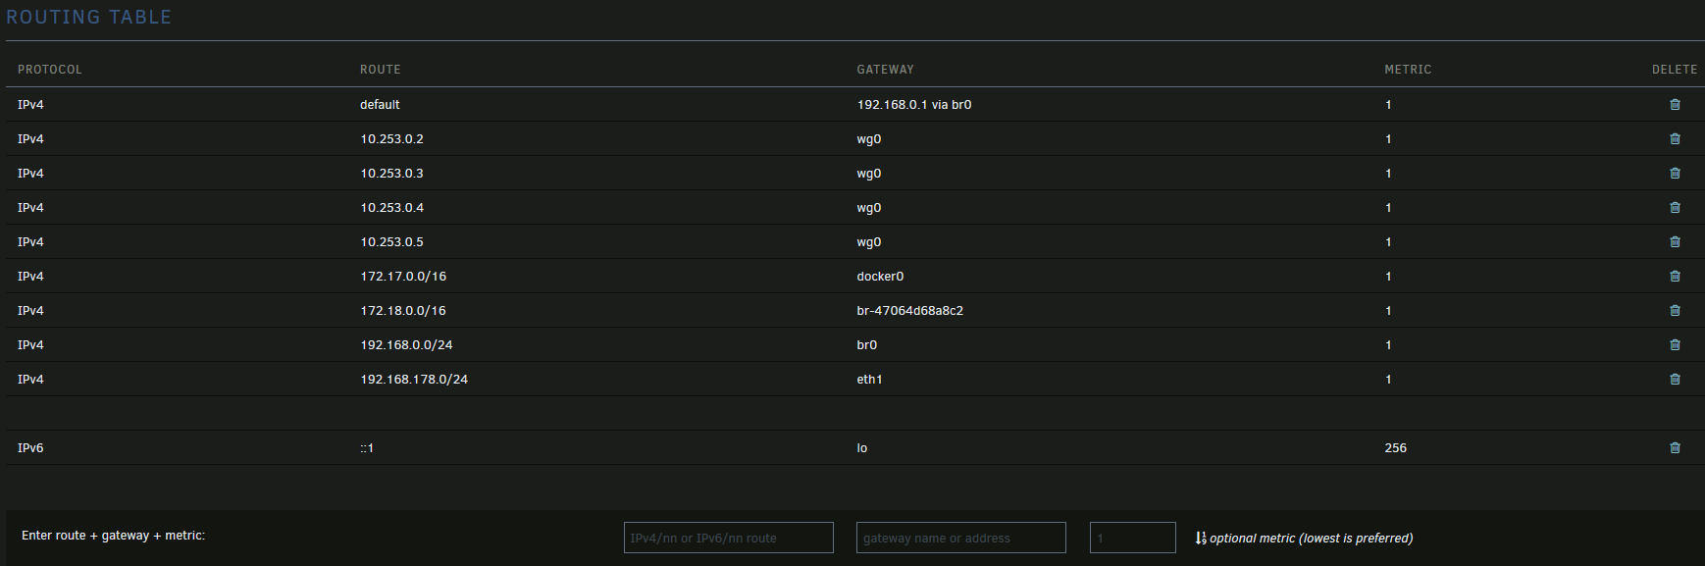Click the ROUTE column header
This screenshot has width=1705, height=566.
click(381, 70)
